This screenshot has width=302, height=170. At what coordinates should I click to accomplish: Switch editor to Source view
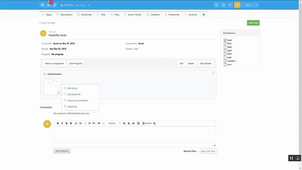point(147,123)
